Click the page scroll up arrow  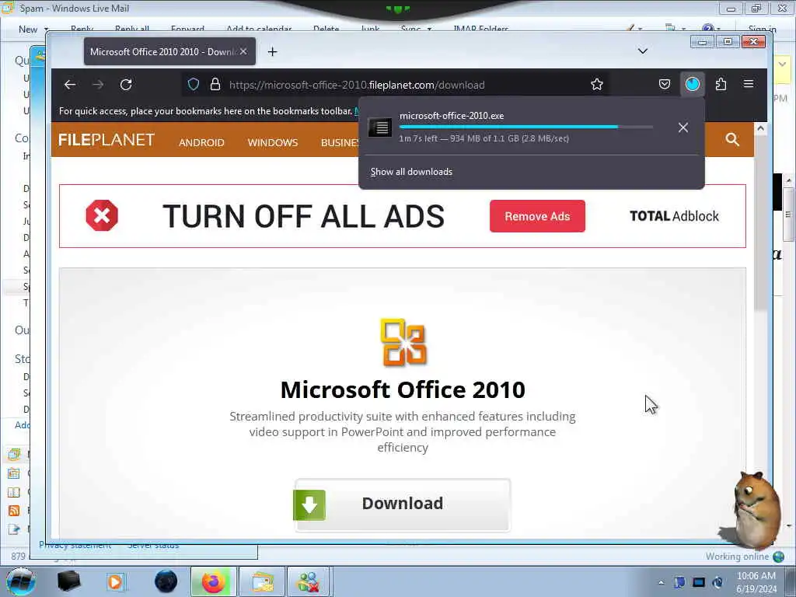tap(760, 129)
